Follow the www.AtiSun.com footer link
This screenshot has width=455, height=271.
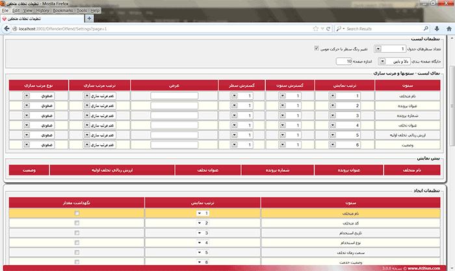[x=424, y=268]
